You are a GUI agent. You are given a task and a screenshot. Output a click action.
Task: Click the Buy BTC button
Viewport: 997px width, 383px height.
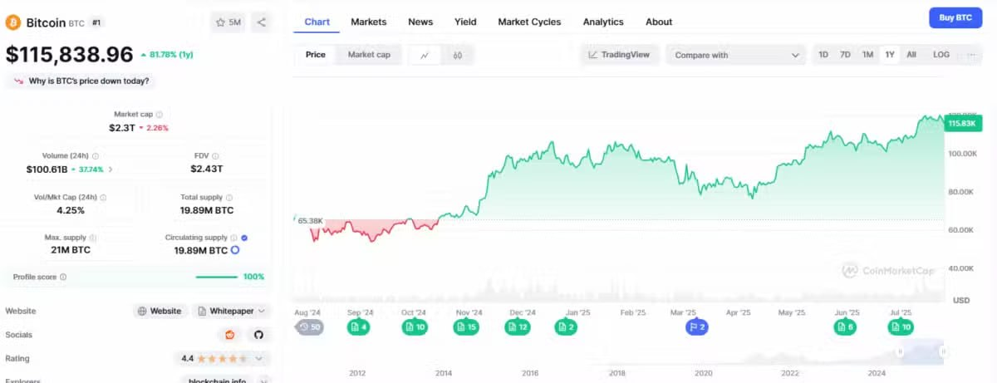[x=955, y=17]
